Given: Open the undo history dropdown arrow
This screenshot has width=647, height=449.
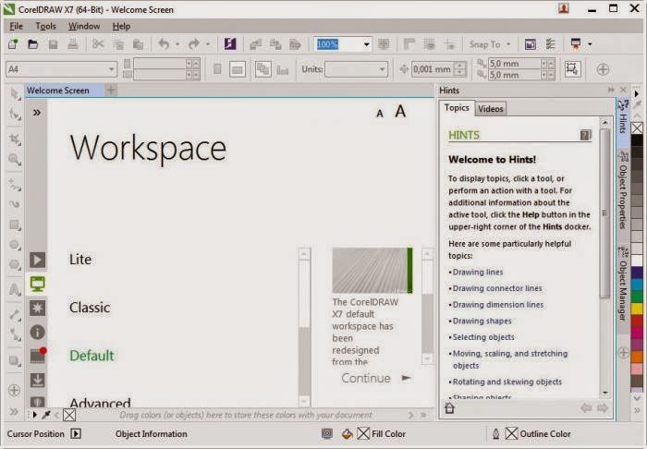Looking at the screenshot, I should click(177, 44).
